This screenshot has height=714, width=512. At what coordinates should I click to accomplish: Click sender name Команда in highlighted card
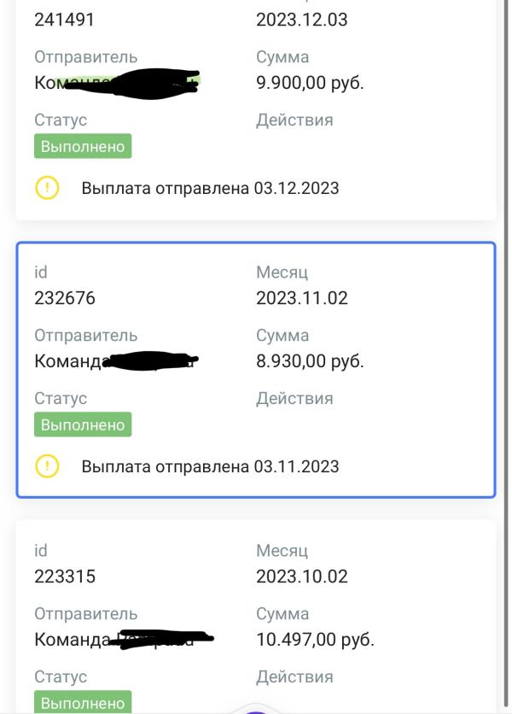(x=69, y=361)
